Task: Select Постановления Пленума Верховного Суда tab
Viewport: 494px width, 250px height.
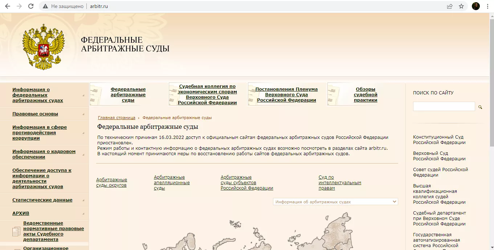Action: coord(286,95)
